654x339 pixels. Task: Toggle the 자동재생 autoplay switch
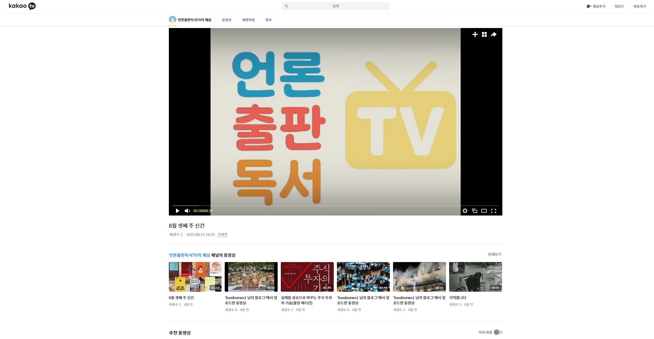point(499,332)
